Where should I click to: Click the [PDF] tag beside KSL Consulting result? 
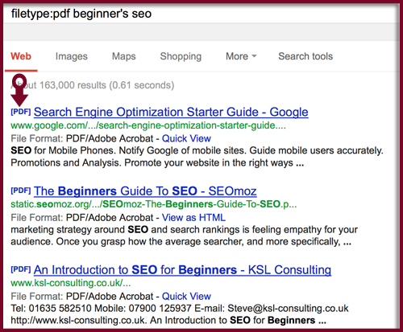click(x=21, y=269)
